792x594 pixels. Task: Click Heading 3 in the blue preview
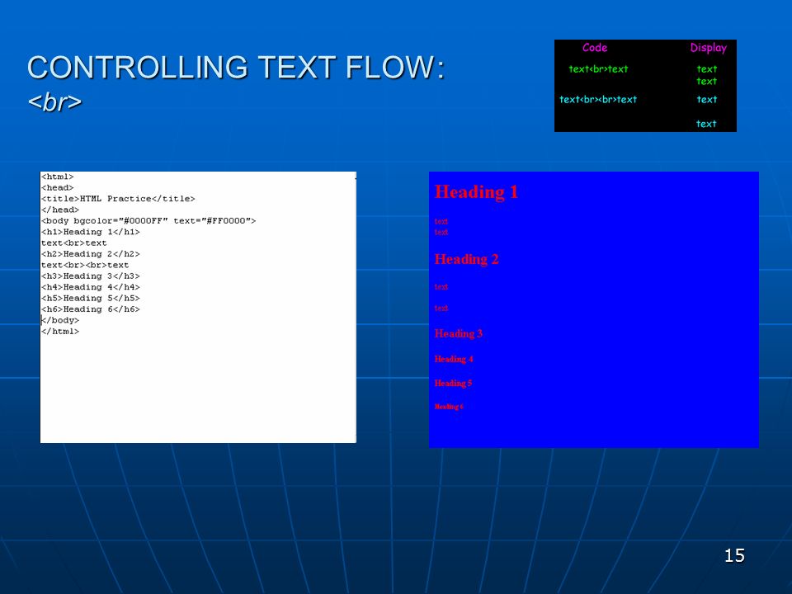pyautogui.click(x=458, y=333)
